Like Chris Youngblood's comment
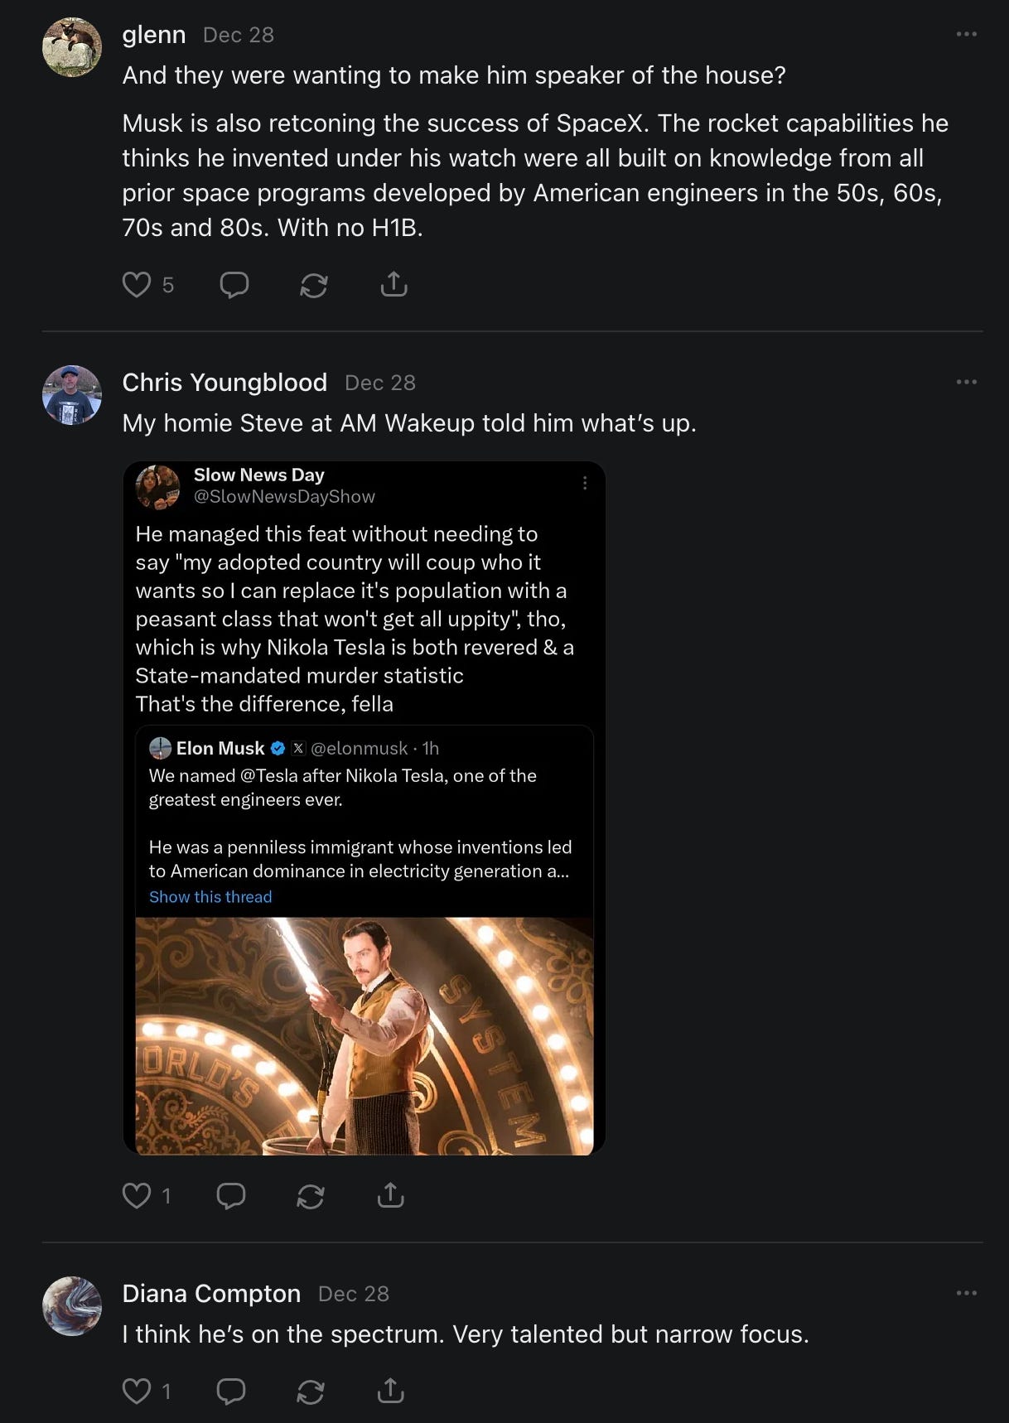This screenshot has height=1423, width=1009. tap(137, 1195)
